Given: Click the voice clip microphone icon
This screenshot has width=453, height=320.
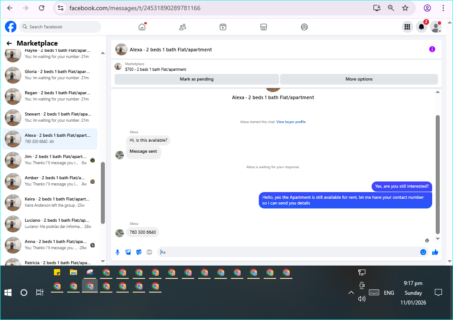Looking at the screenshot, I should 118,252.
